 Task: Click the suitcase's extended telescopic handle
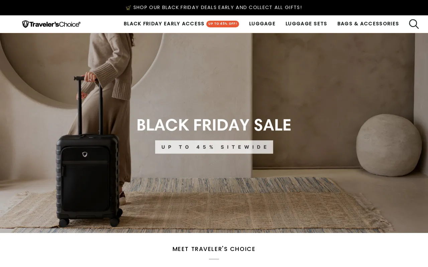click(x=80, y=107)
